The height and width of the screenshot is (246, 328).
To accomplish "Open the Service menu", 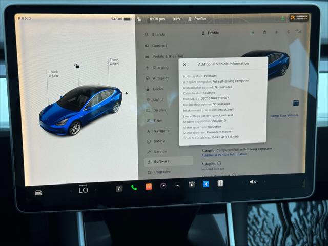I will (157, 152).
